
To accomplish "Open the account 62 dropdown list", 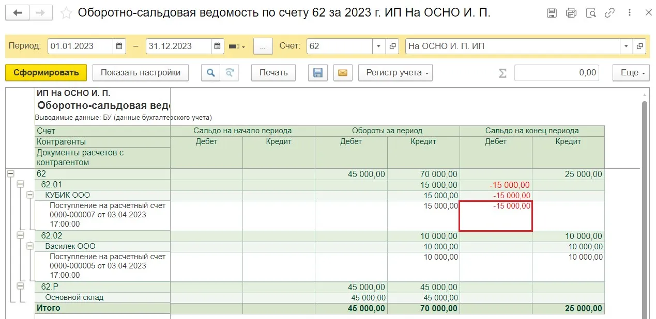I will point(379,46).
